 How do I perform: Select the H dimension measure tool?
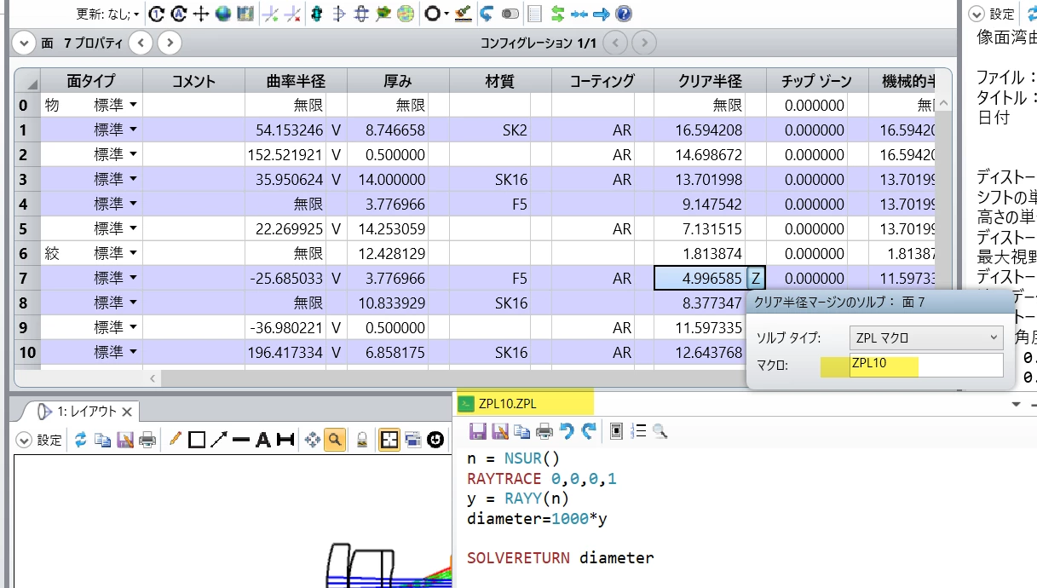[x=285, y=440]
